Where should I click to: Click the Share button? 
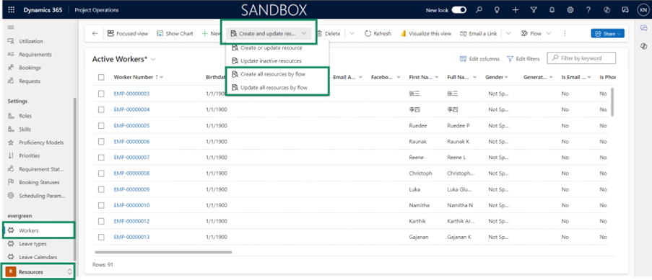pyautogui.click(x=607, y=34)
